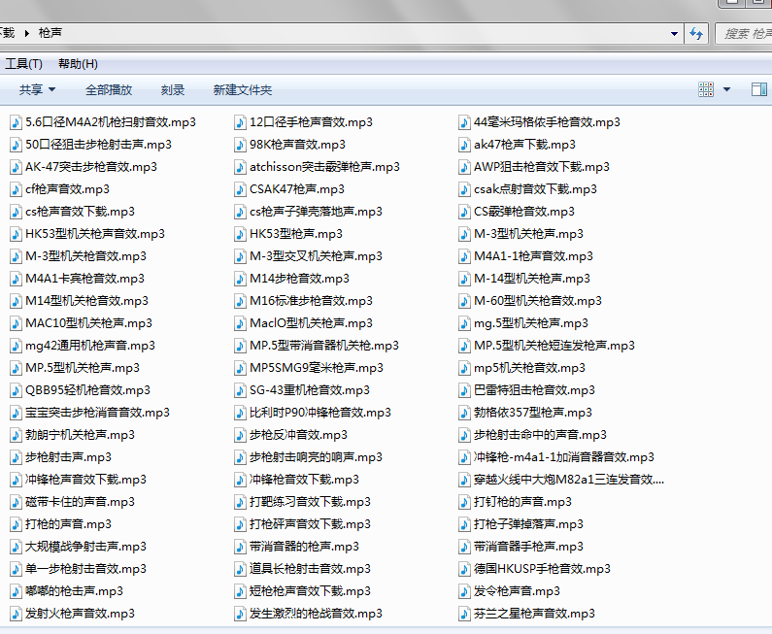The image size is (772, 634).
Task: Expand the address bar history dropdown
Action: (x=674, y=33)
